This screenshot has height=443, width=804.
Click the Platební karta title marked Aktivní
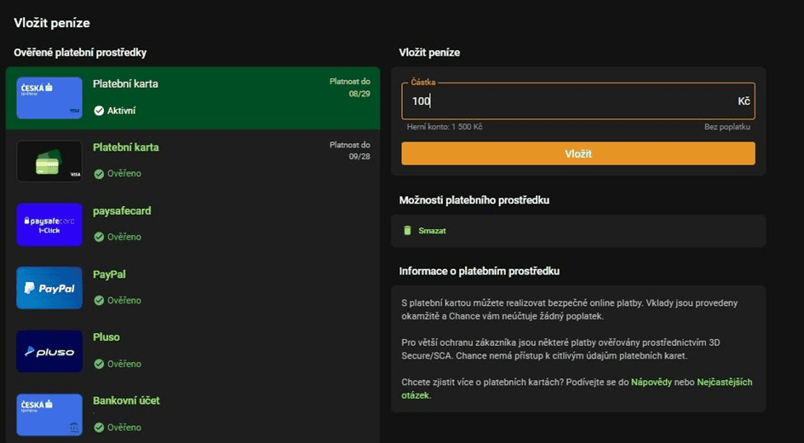click(x=126, y=84)
